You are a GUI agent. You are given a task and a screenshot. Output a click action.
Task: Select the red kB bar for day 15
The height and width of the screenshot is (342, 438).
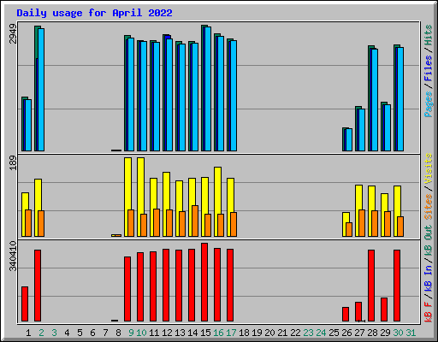pos(204,282)
